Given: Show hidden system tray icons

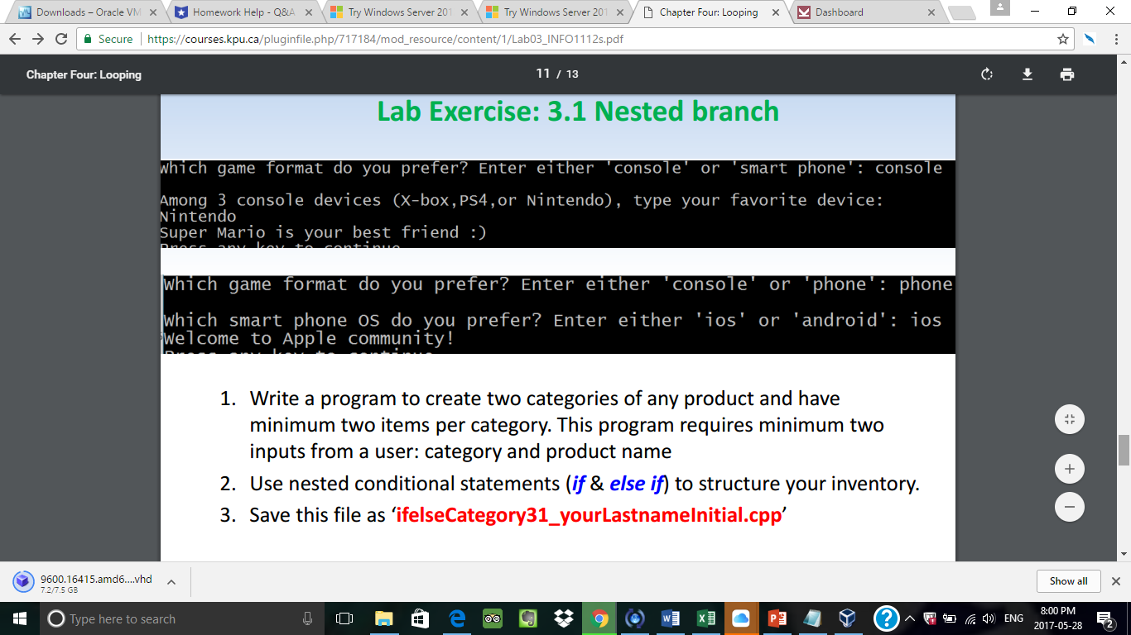Looking at the screenshot, I should tap(909, 618).
